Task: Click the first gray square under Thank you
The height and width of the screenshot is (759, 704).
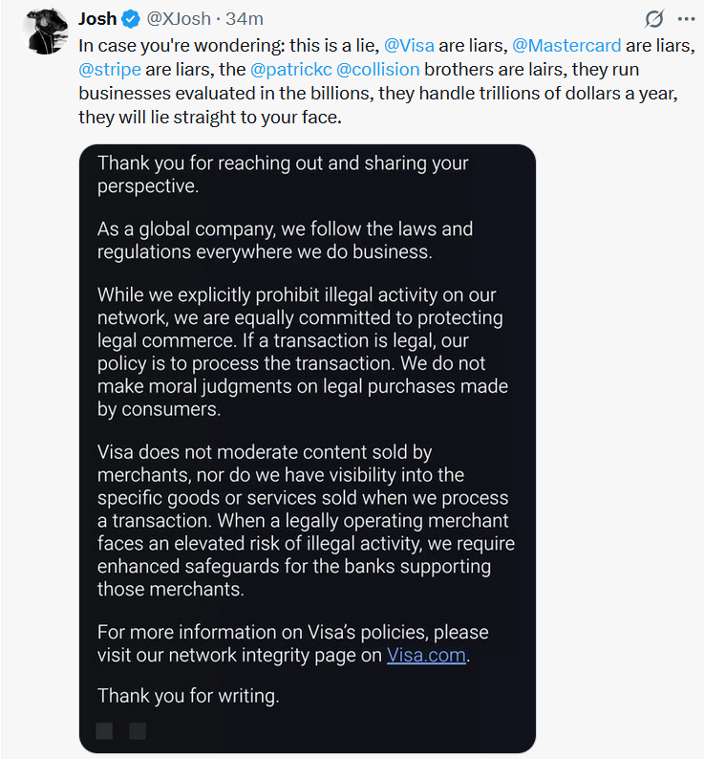Action: 104,730
